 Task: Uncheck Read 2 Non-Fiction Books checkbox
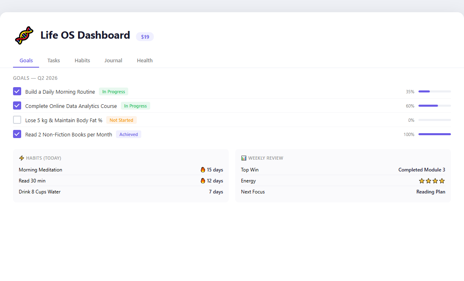click(x=17, y=134)
